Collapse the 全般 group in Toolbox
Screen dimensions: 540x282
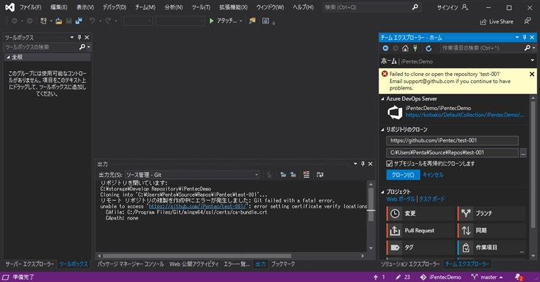8,57
